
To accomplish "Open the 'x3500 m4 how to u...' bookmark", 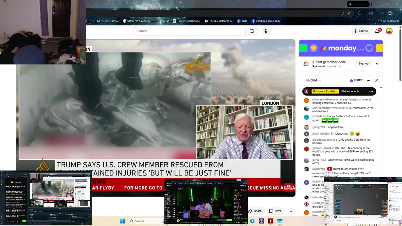I will pyautogui.click(x=137, y=21).
